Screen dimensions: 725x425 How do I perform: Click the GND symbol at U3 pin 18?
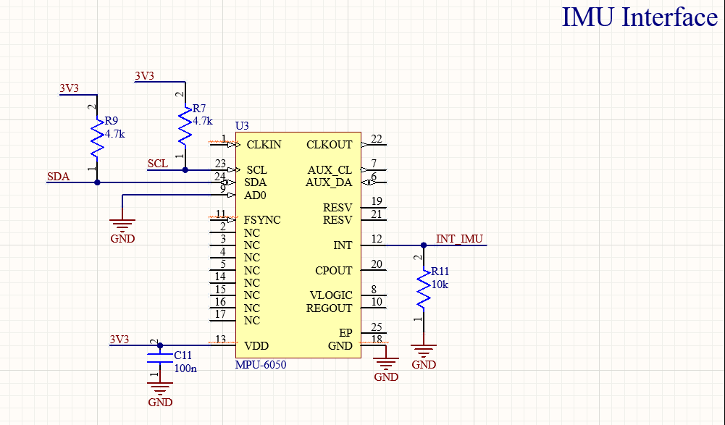coord(386,369)
